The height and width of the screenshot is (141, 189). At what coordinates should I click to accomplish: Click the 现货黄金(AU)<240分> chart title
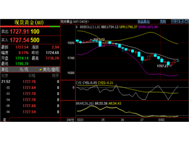pyautogui.click(x=75, y=22)
